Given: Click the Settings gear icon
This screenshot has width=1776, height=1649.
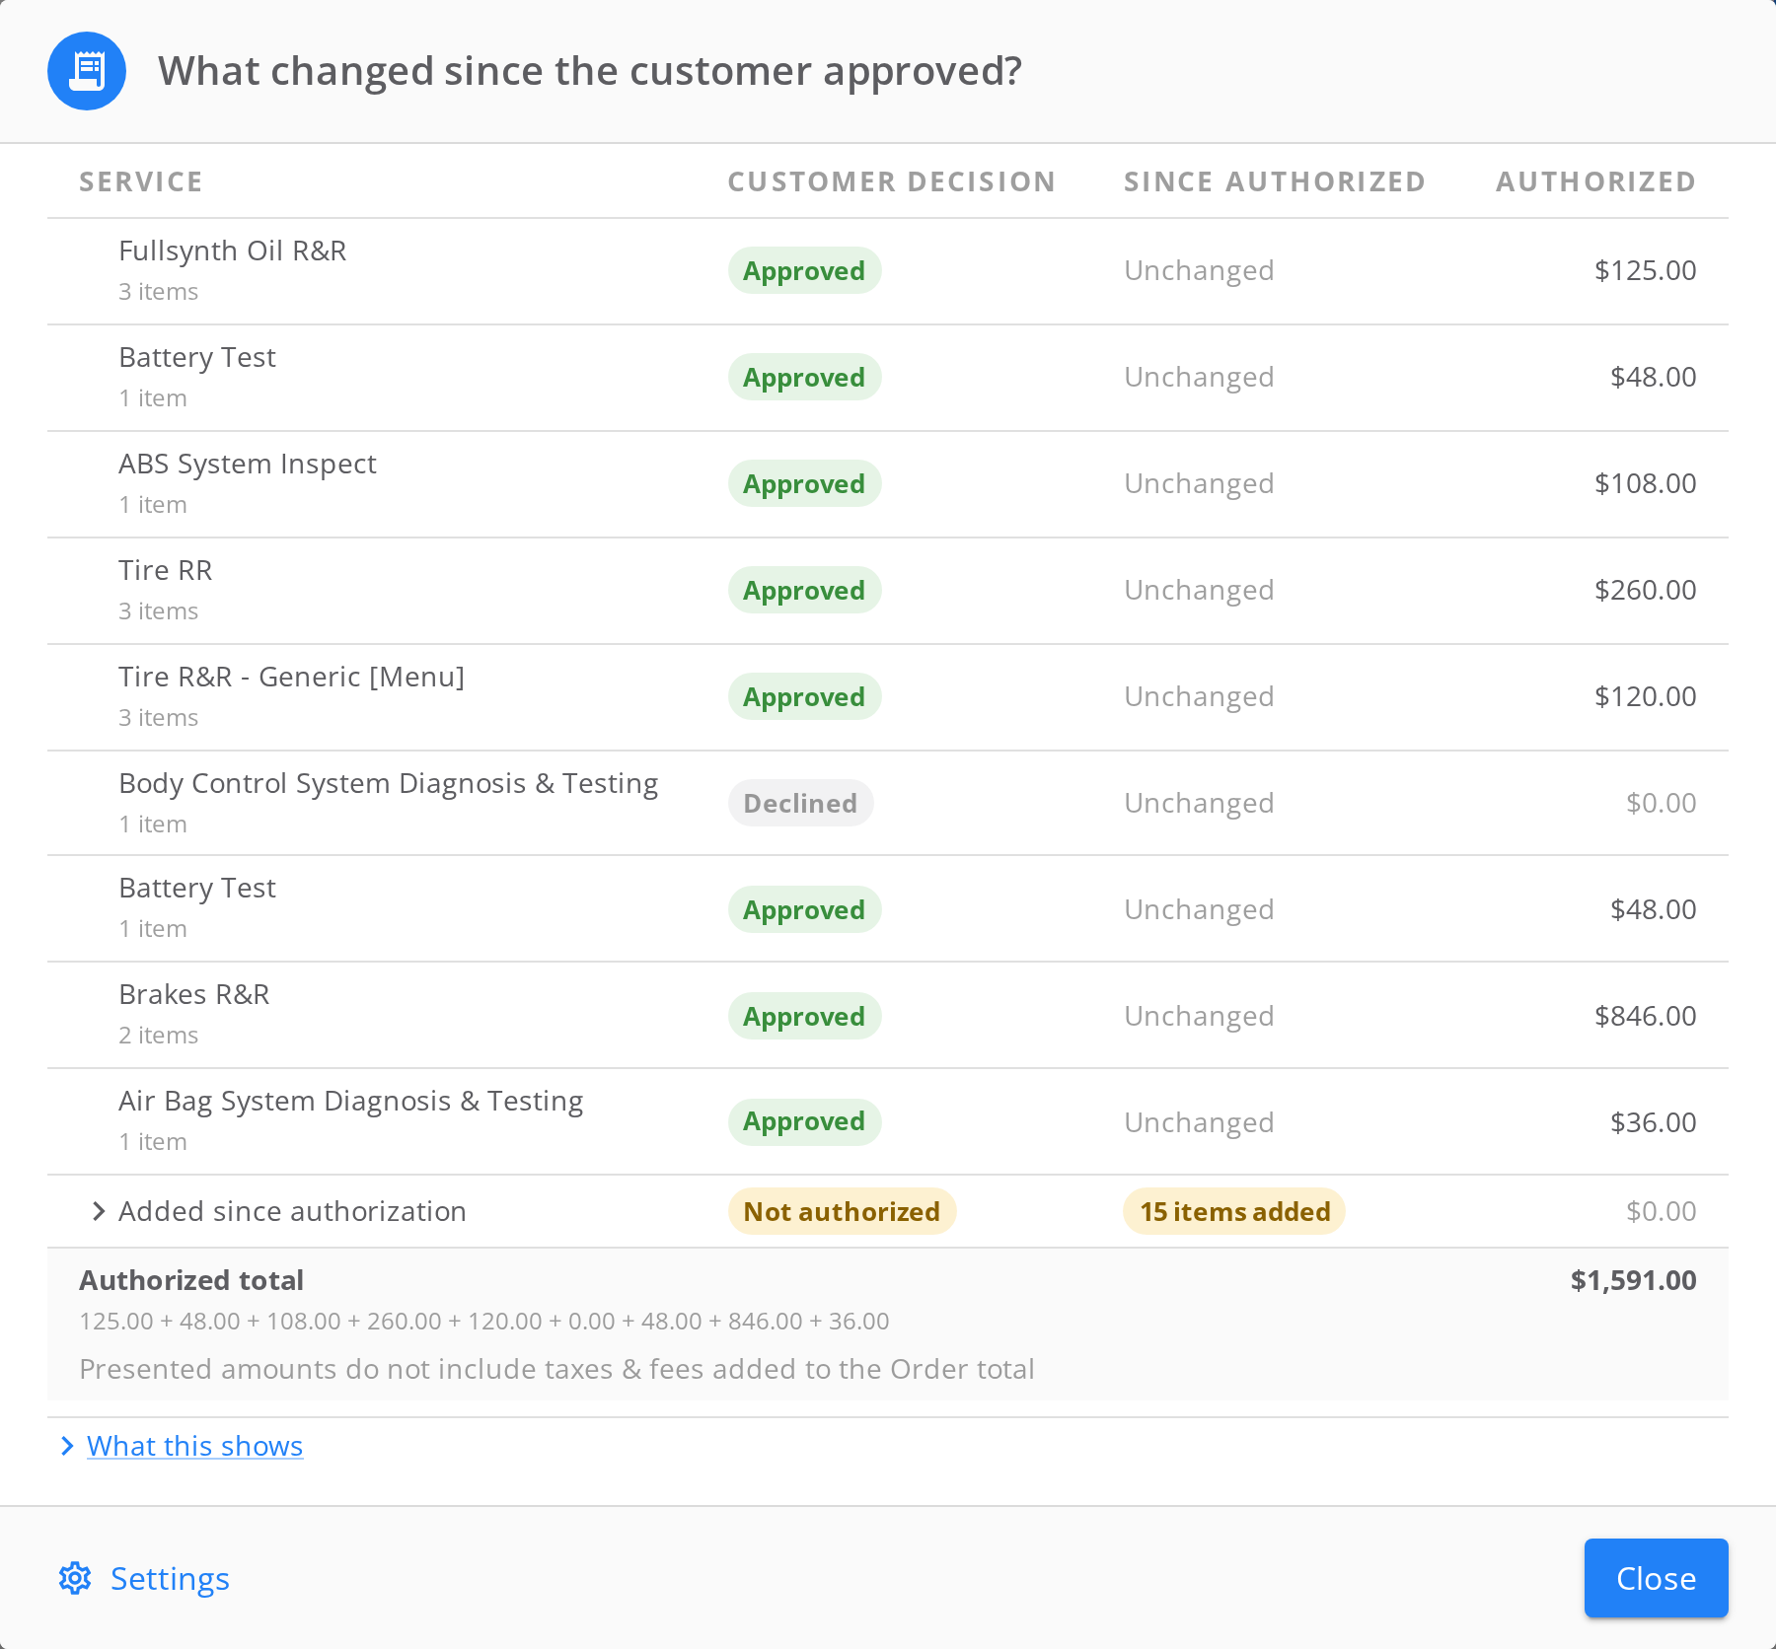Looking at the screenshot, I should click(75, 1578).
